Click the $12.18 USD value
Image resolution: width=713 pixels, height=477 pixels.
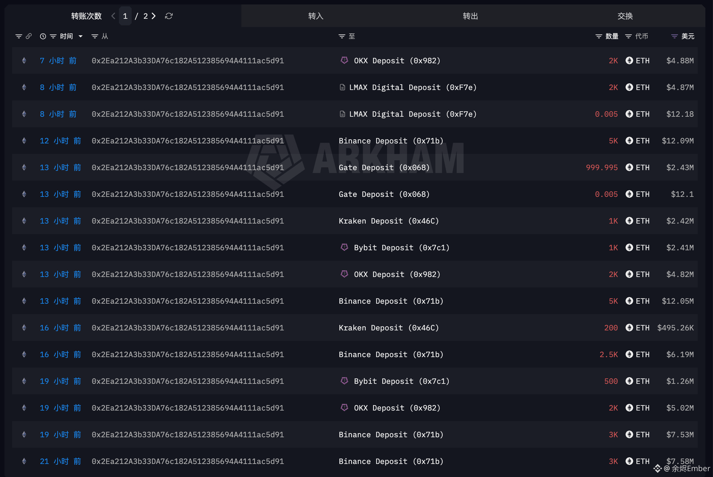coord(680,114)
